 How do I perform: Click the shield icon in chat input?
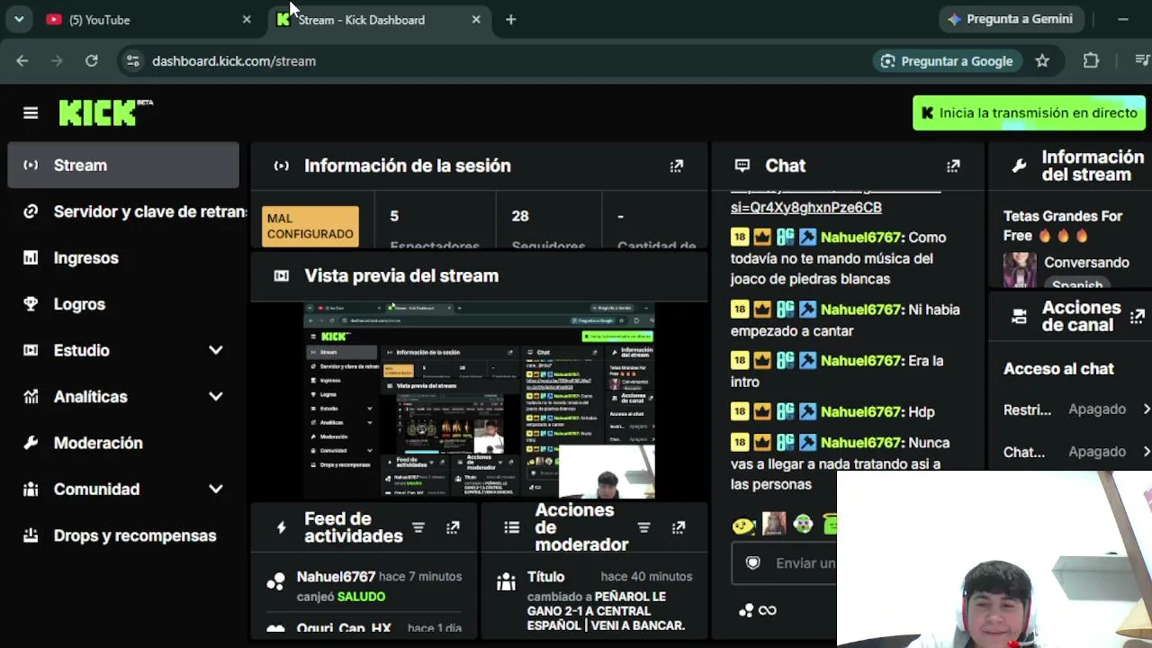(x=753, y=562)
